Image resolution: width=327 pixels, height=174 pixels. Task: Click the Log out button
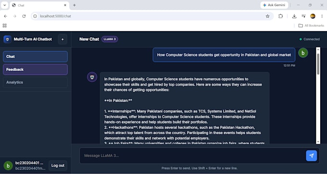click(x=58, y=166)
